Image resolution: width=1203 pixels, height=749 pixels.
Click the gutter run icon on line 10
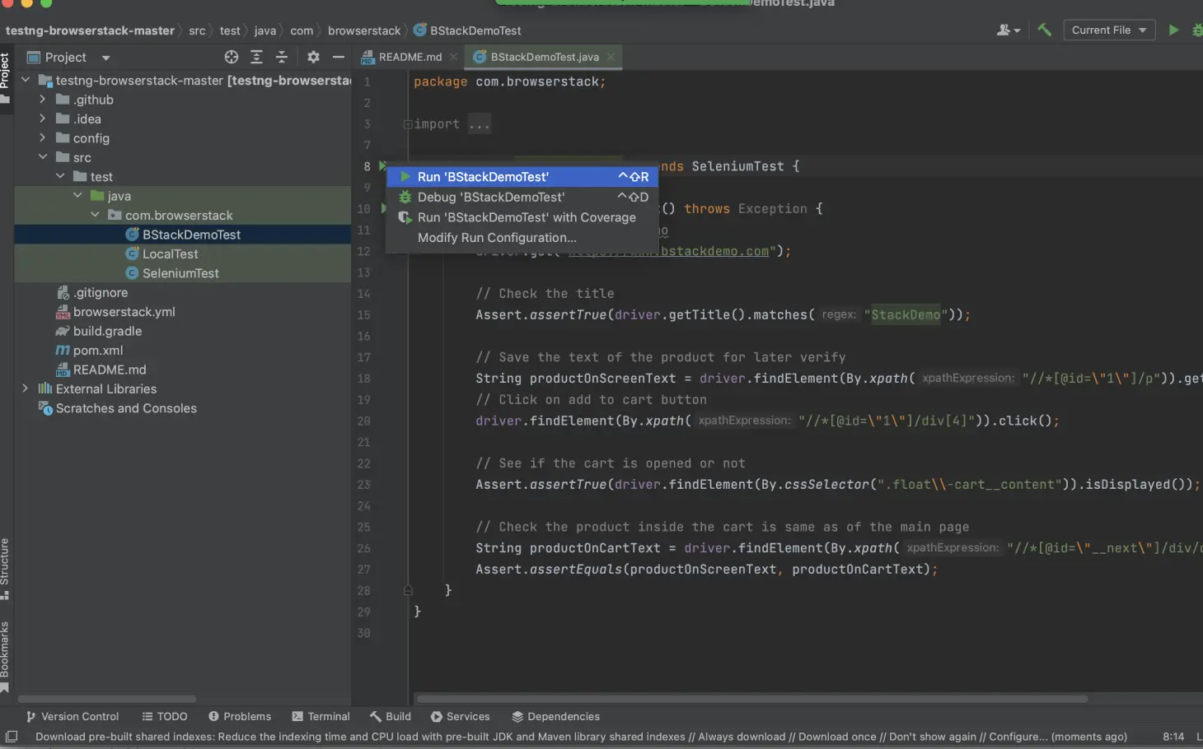383,208
